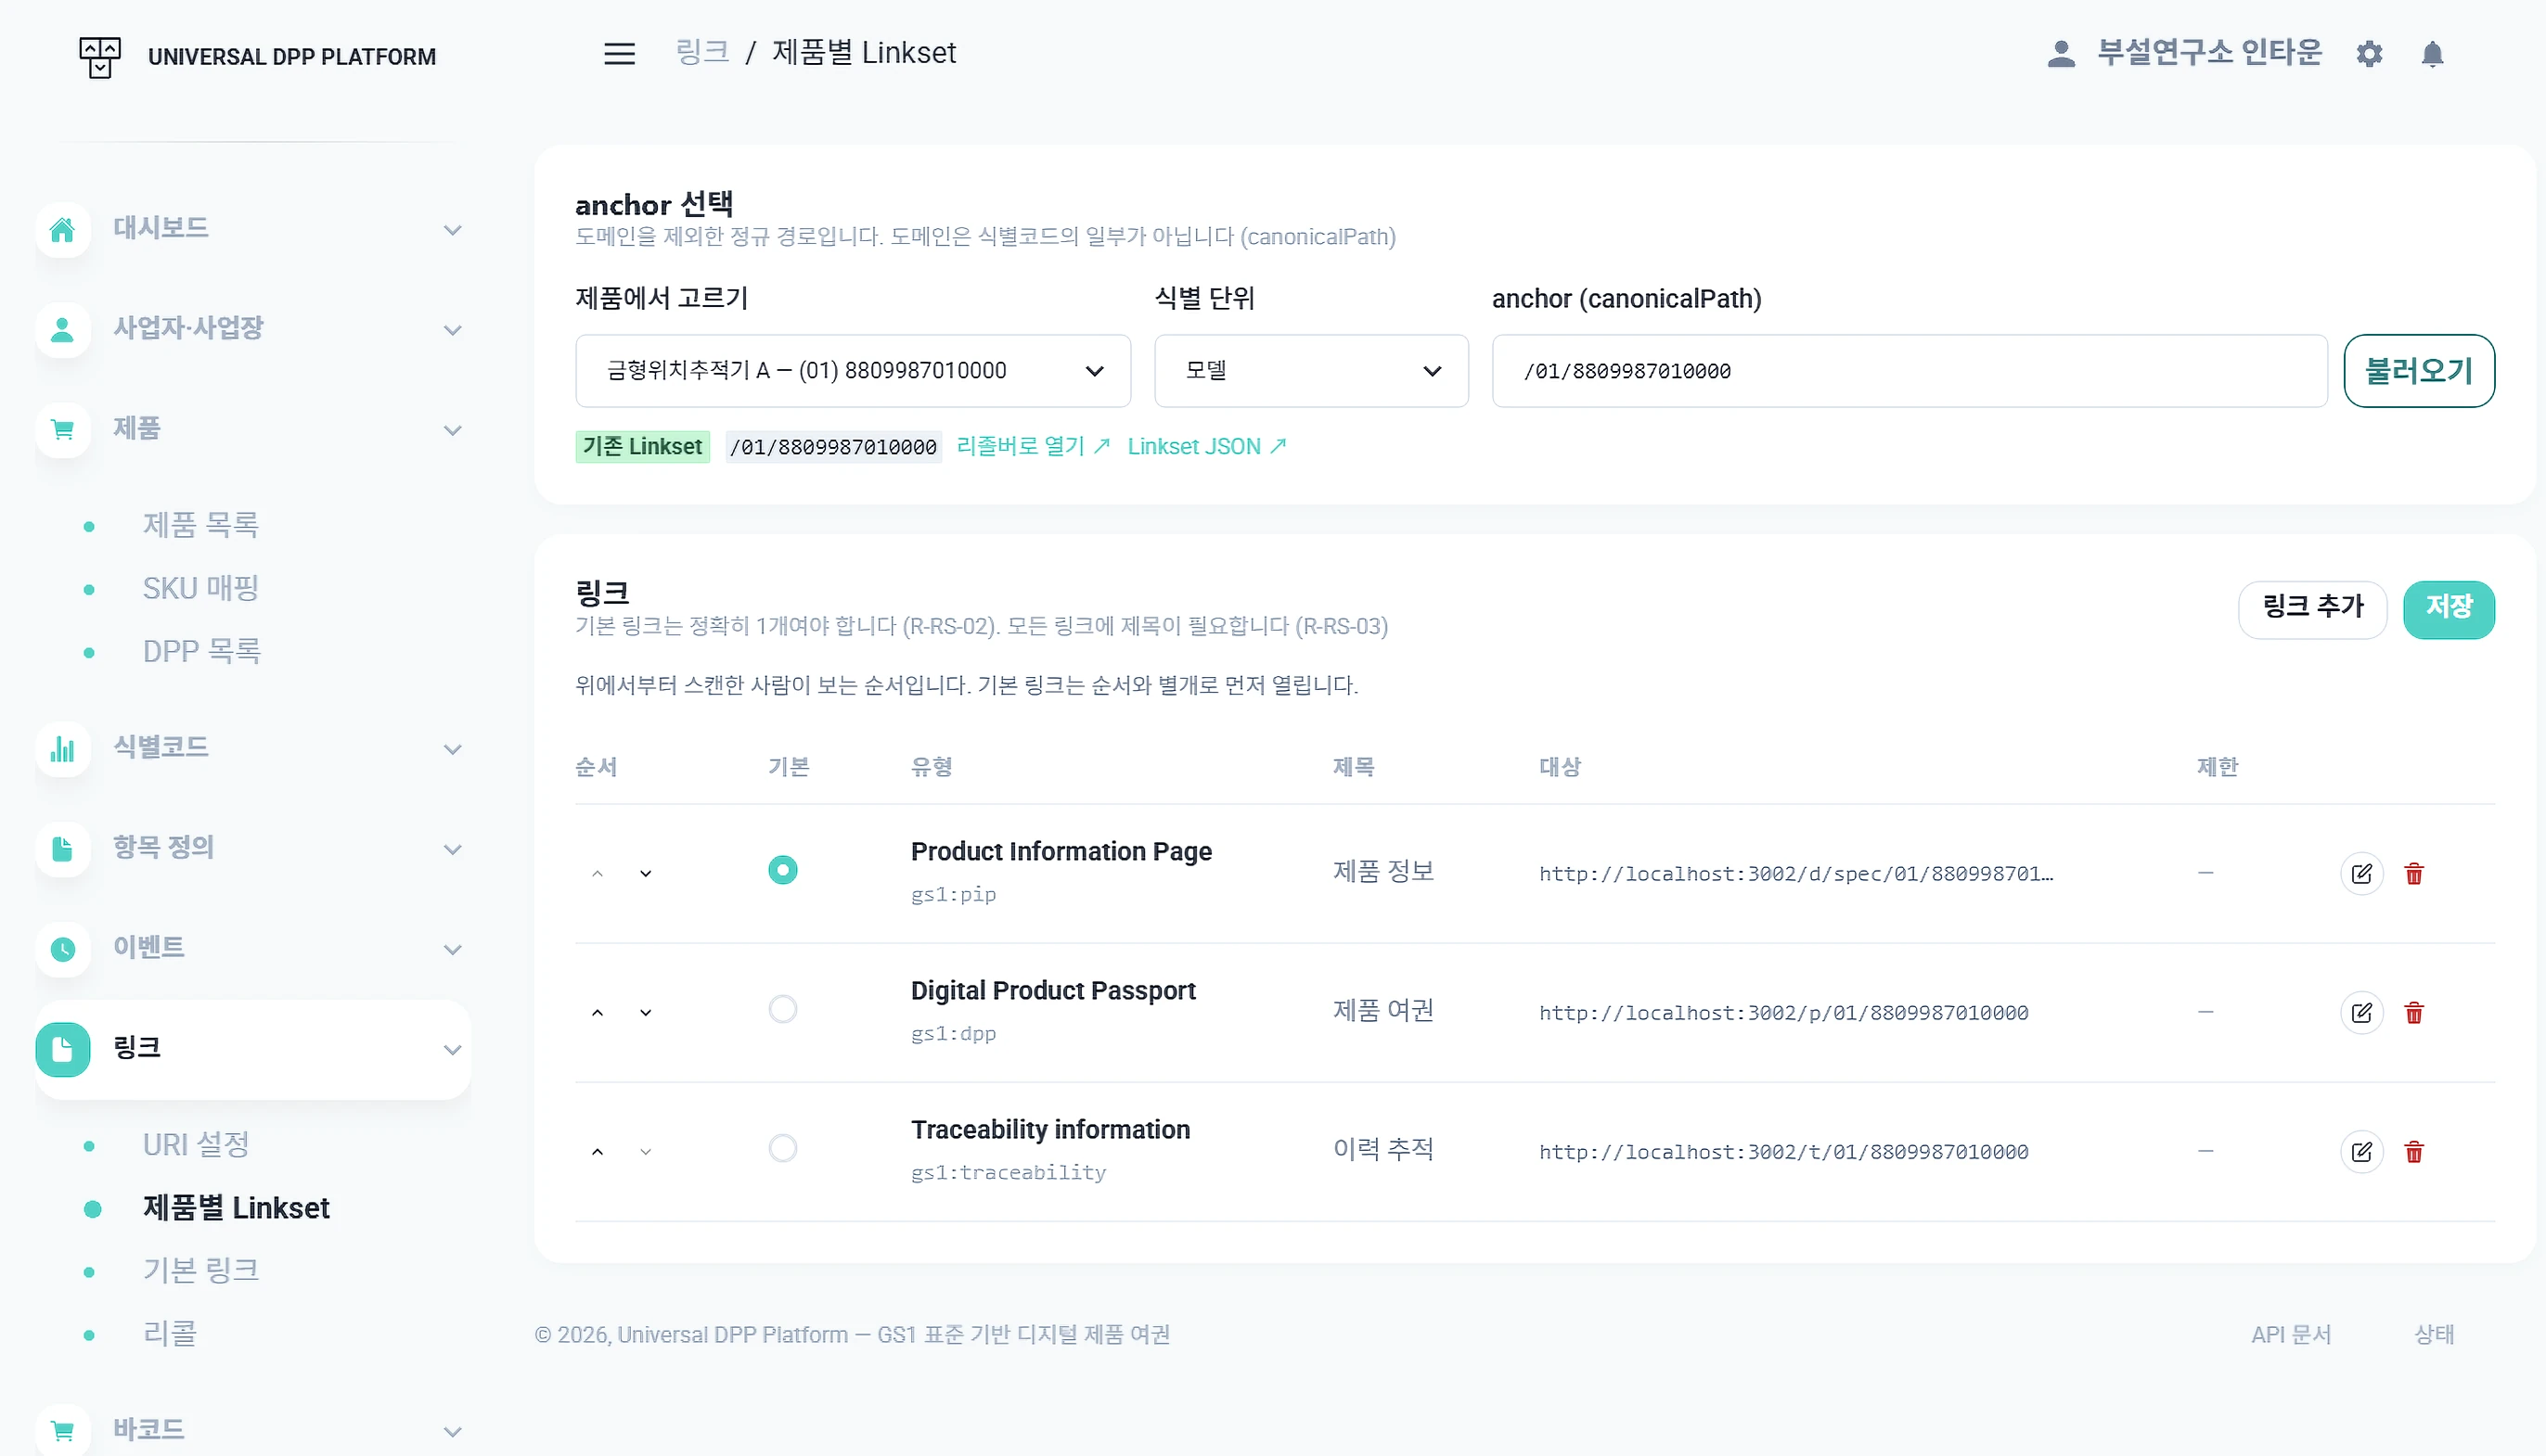Select Product Information Page as default link
The image size is (2546, 1456).
pos(782,870)
